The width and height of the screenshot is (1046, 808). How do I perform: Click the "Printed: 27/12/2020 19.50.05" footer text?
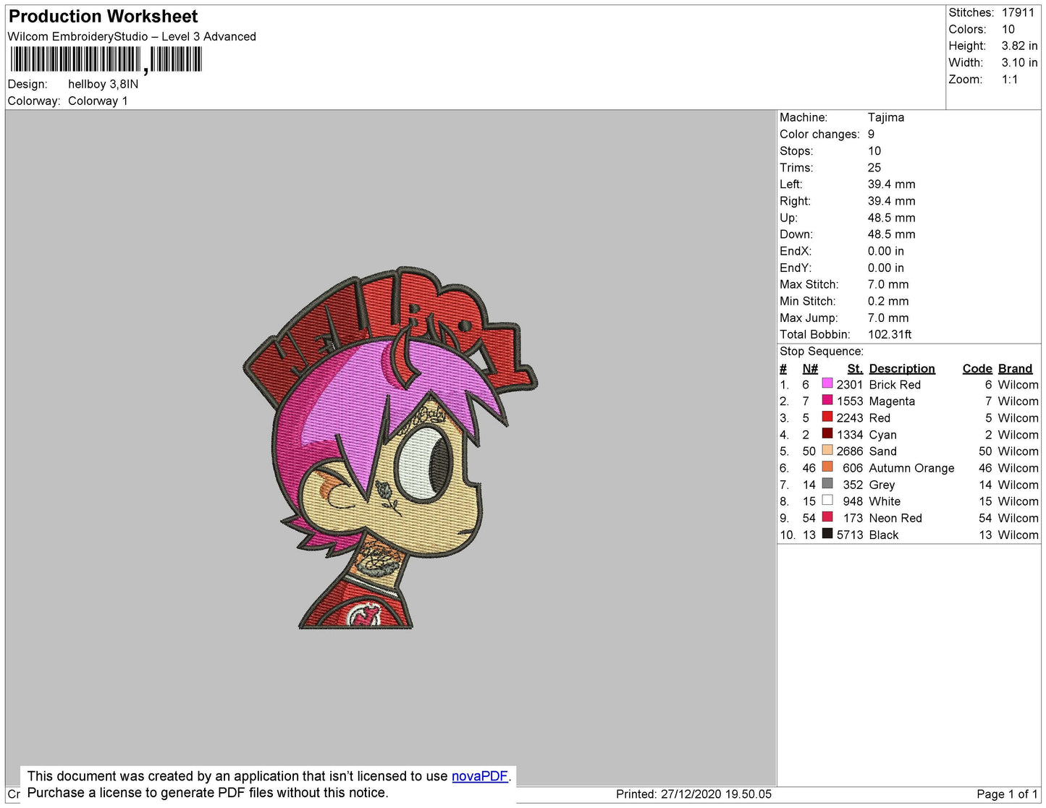click(x=693, y=794)
